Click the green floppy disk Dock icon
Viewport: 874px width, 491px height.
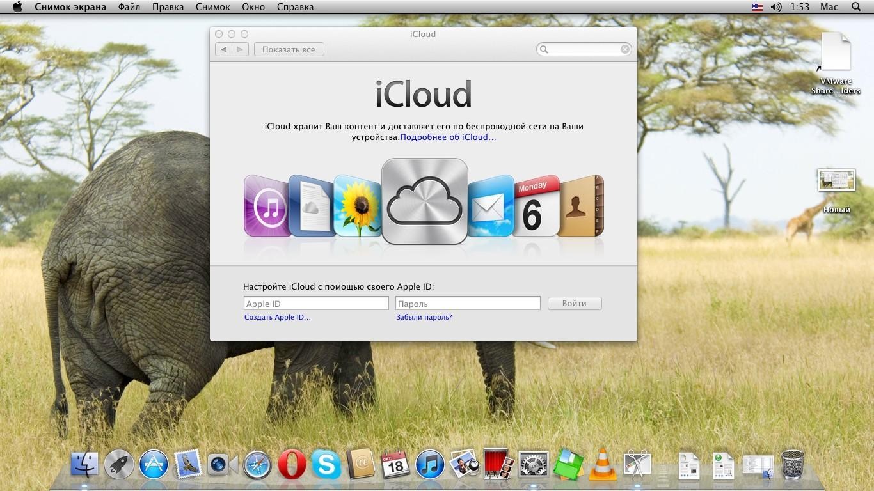tap(568, 465)
